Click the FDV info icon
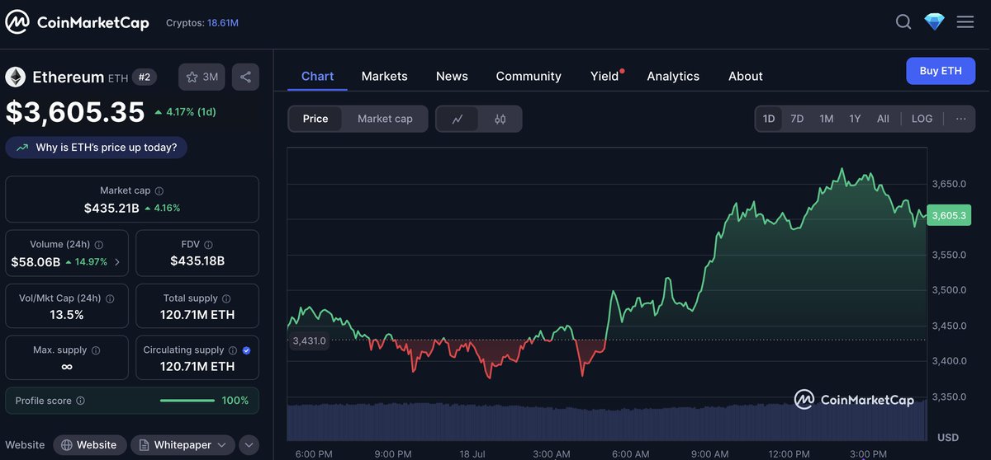 (208, 245)
